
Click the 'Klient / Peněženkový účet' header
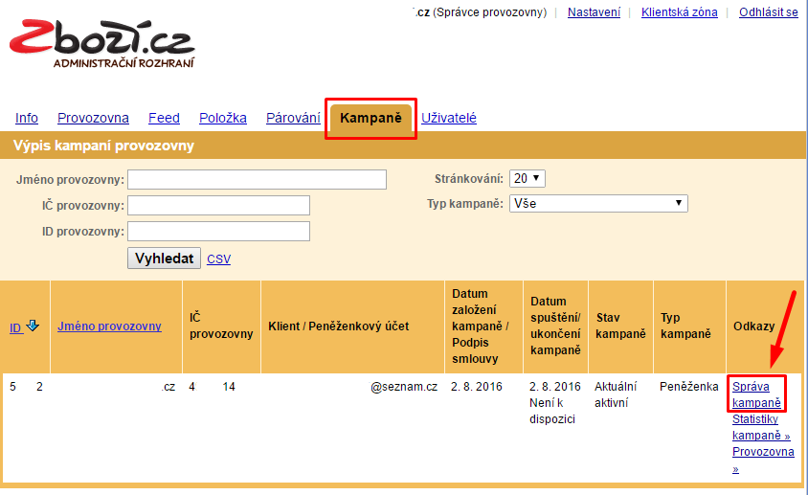click(339, 326)
